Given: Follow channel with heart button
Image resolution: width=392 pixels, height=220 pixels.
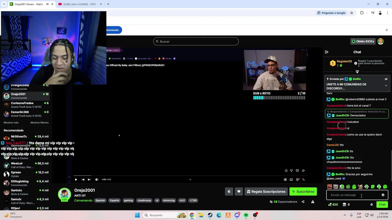Looking at the screenshot, I should [239, 192].
